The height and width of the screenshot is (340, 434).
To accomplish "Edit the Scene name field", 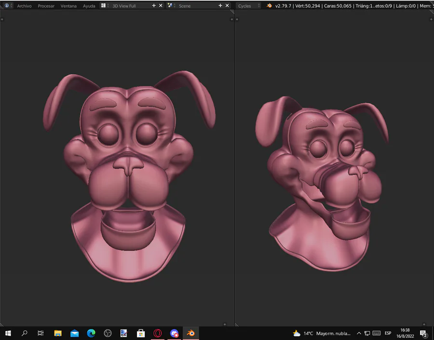I will point(197,6).
